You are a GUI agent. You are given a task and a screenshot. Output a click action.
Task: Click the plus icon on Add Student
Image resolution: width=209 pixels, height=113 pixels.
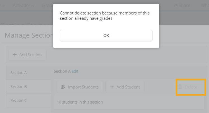click(x=112, y=87)
